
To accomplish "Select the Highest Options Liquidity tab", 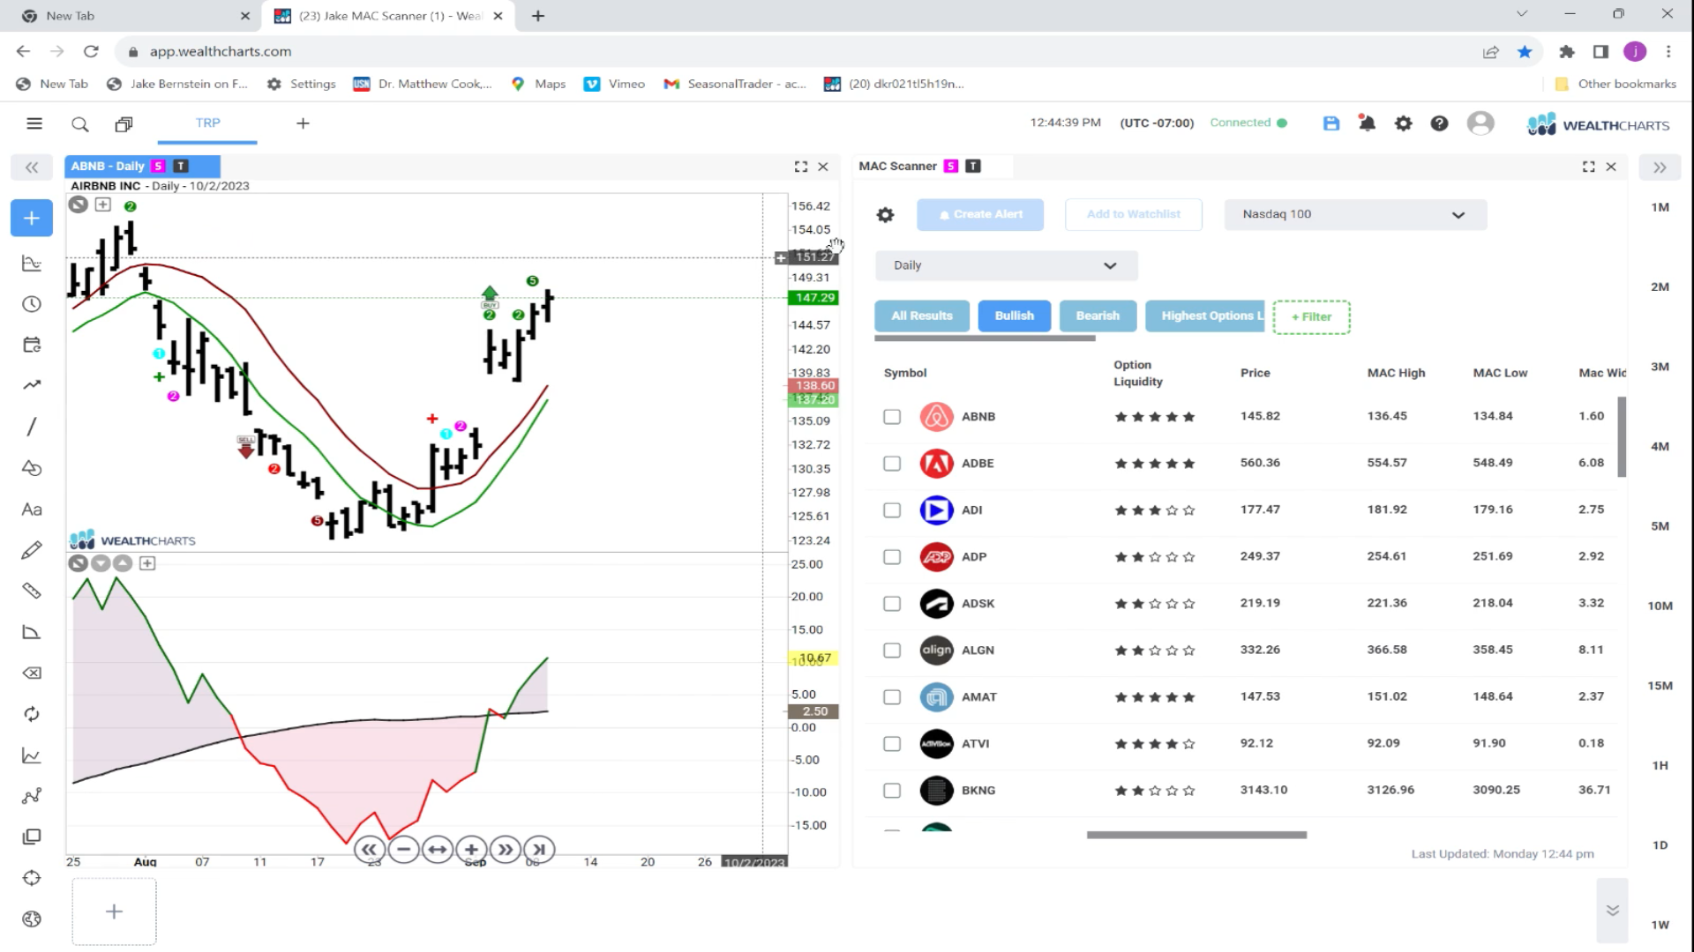I will tap(1205, 316).
